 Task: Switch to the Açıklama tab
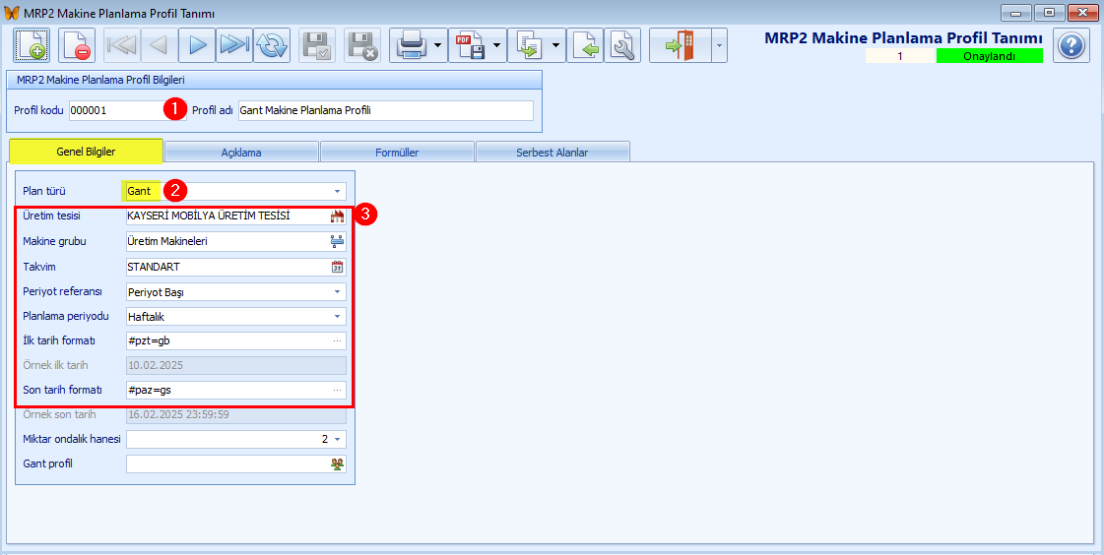click(241, 152)
